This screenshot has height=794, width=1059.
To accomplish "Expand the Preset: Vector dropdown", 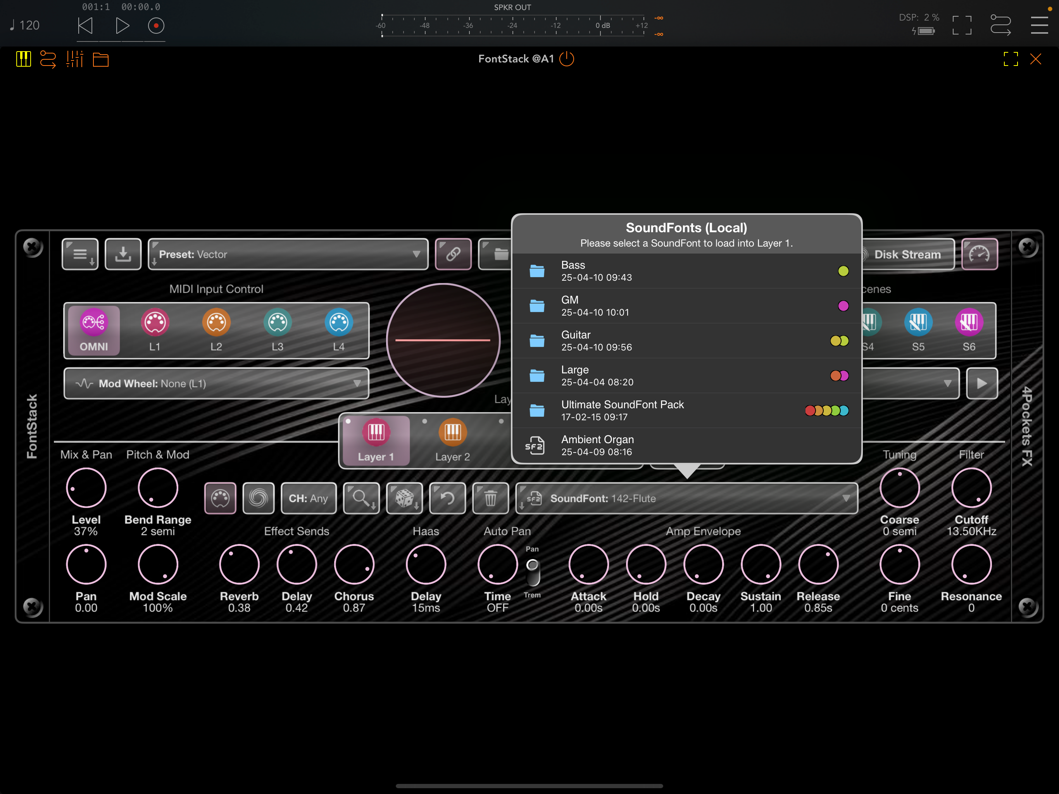I will coord(288,254).
